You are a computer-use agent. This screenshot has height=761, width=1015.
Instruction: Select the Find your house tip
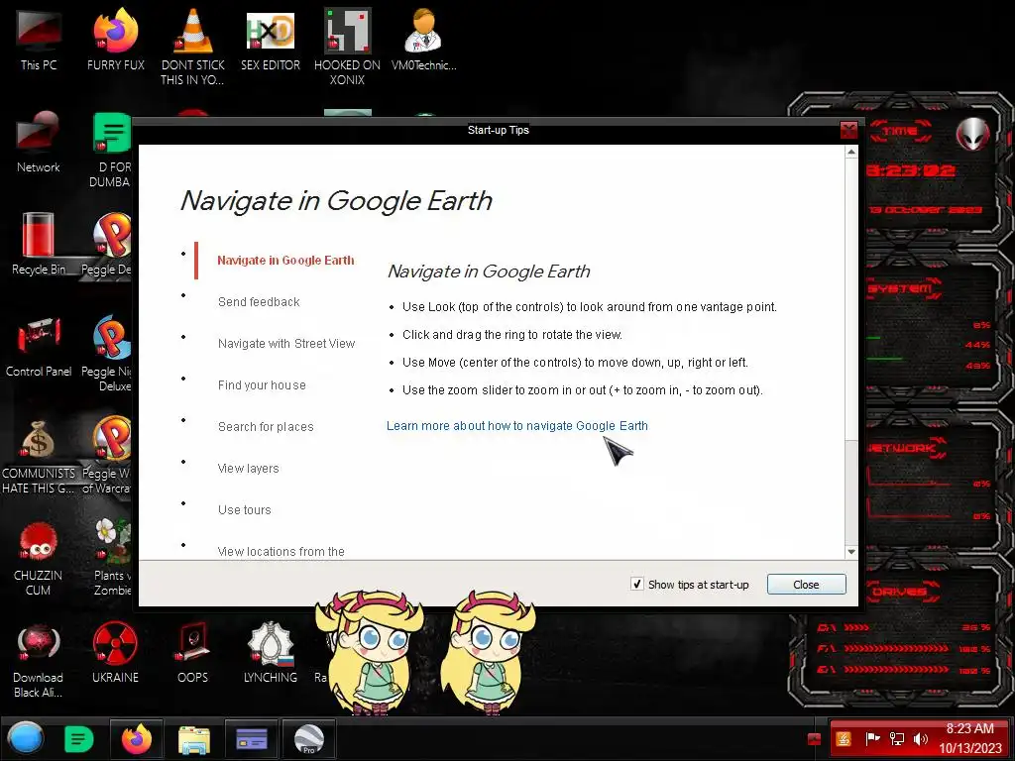[262, 385]
